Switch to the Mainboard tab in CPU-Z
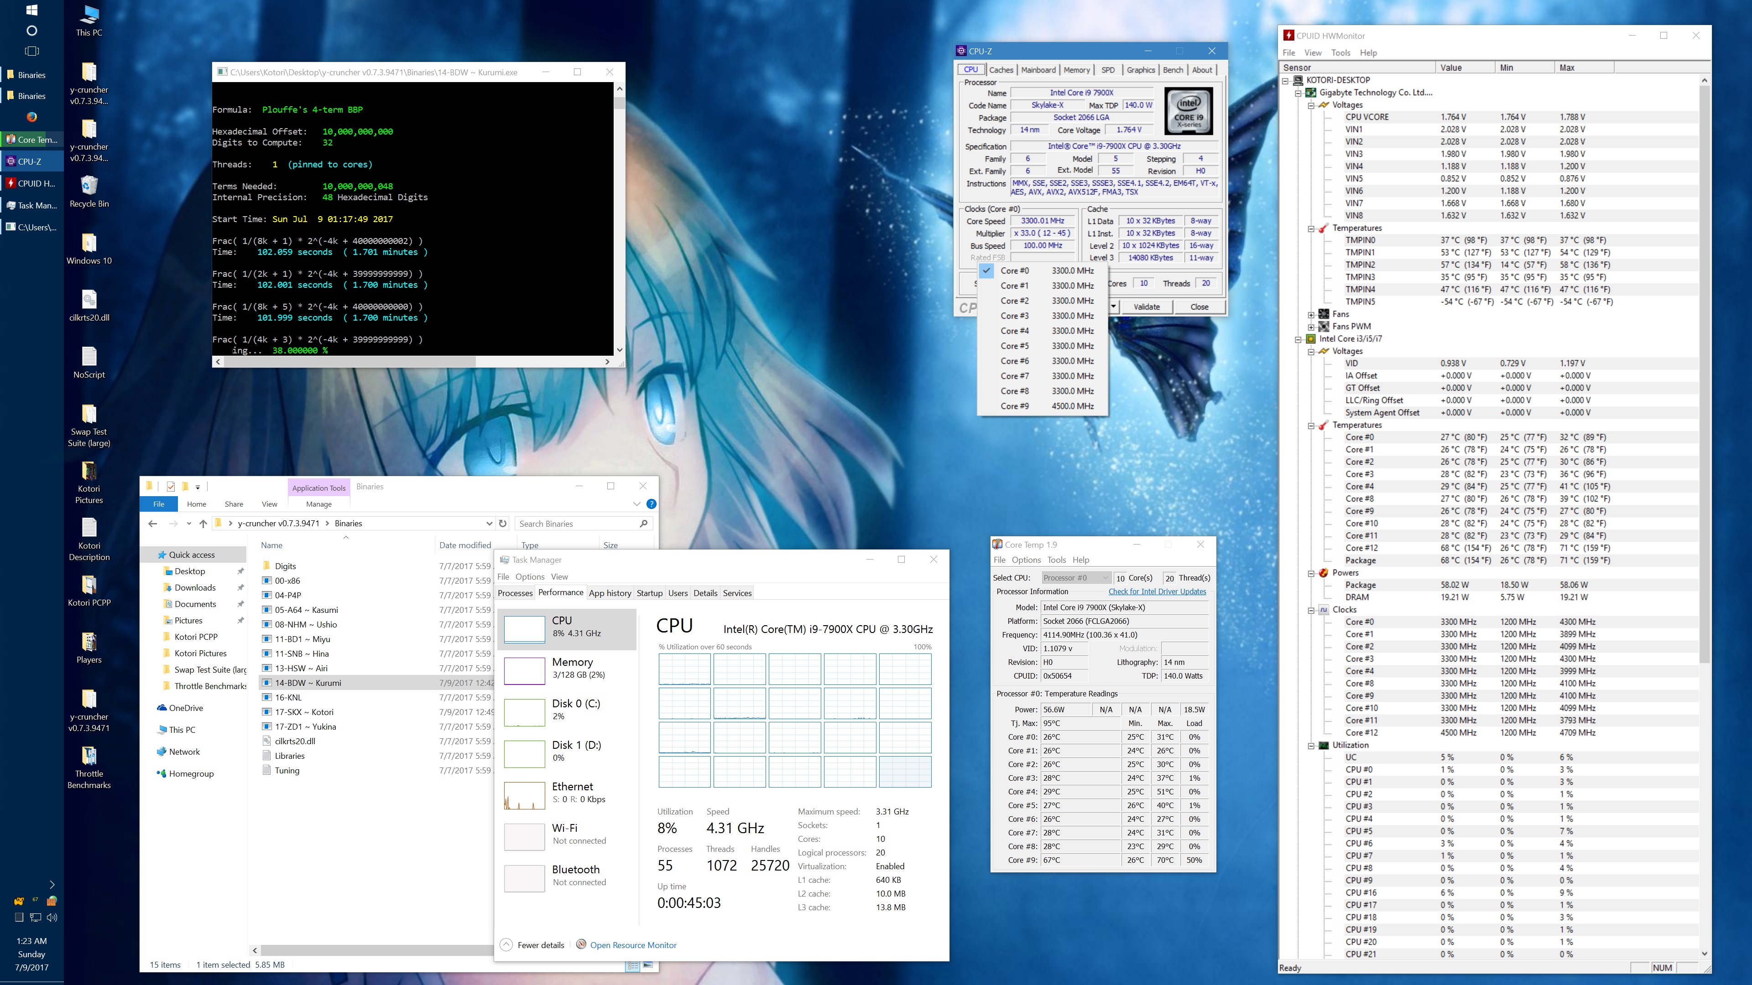Screen dimensions: 1752x985 point(1038,69)
